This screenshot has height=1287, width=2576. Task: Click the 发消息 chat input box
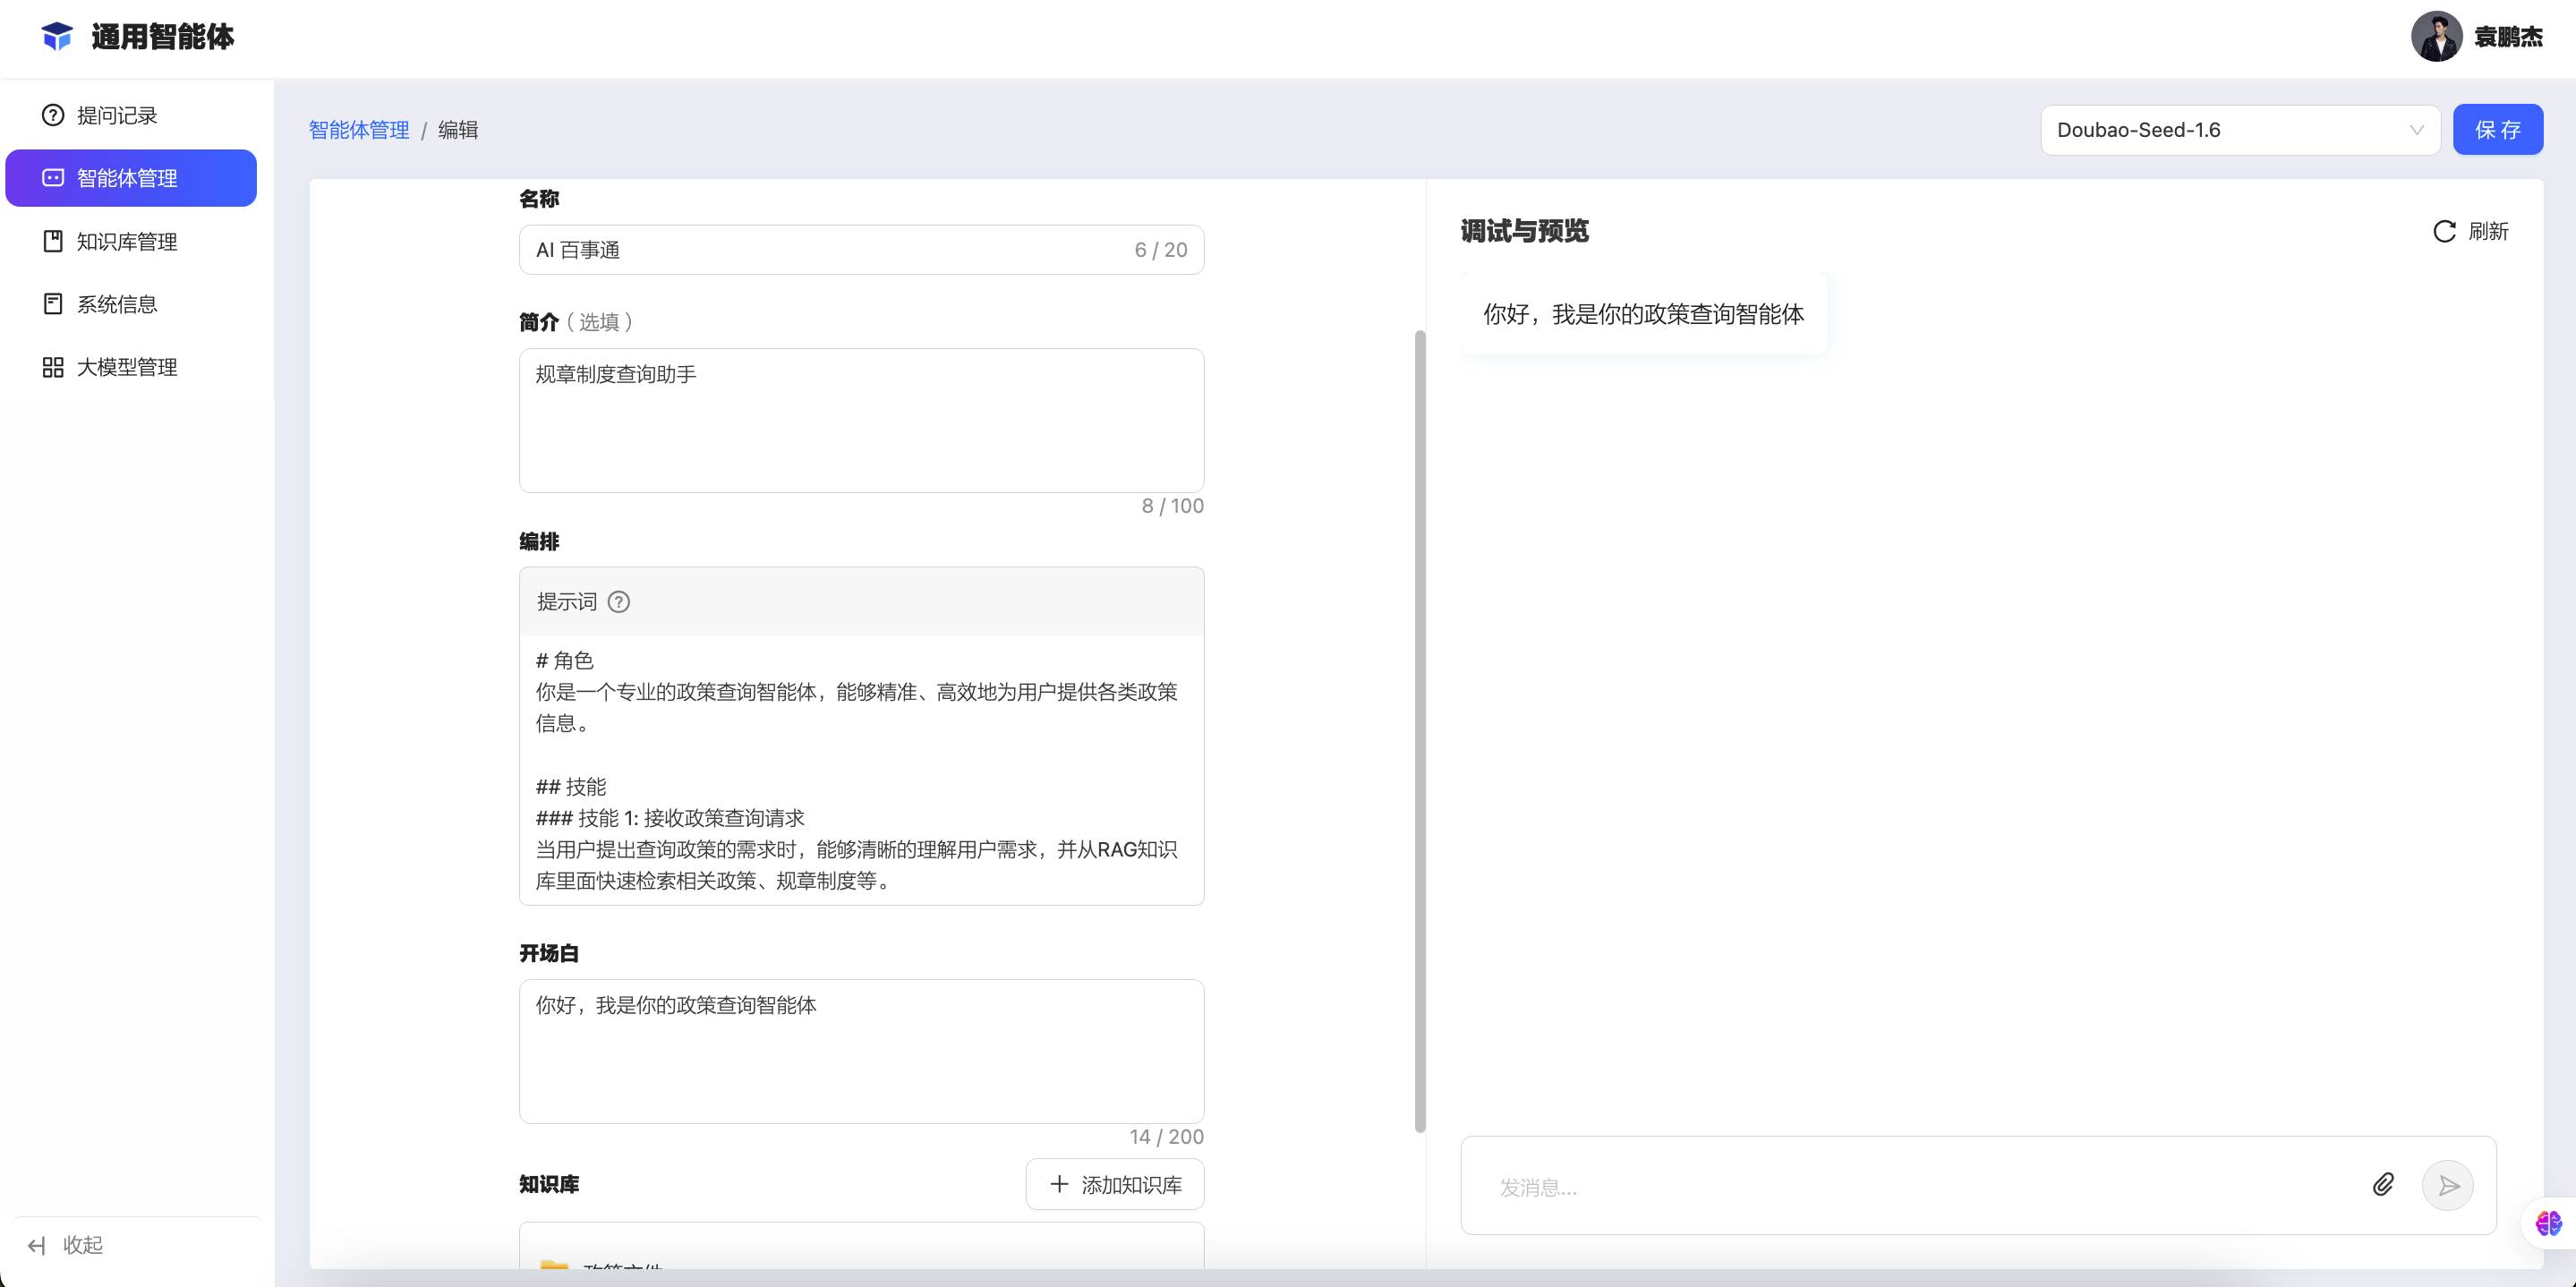click(1920, 1187)
